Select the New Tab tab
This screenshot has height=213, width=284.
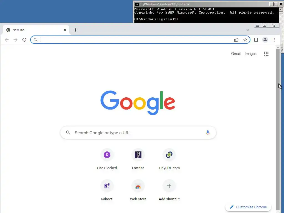(36, 30)
